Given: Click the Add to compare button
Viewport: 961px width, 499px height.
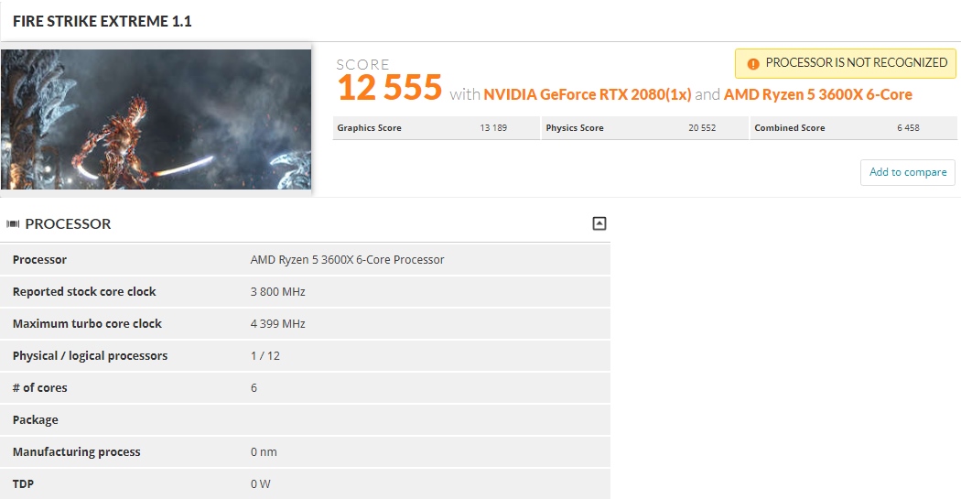Looking at the screenshot, I should (x=908, y=172).
